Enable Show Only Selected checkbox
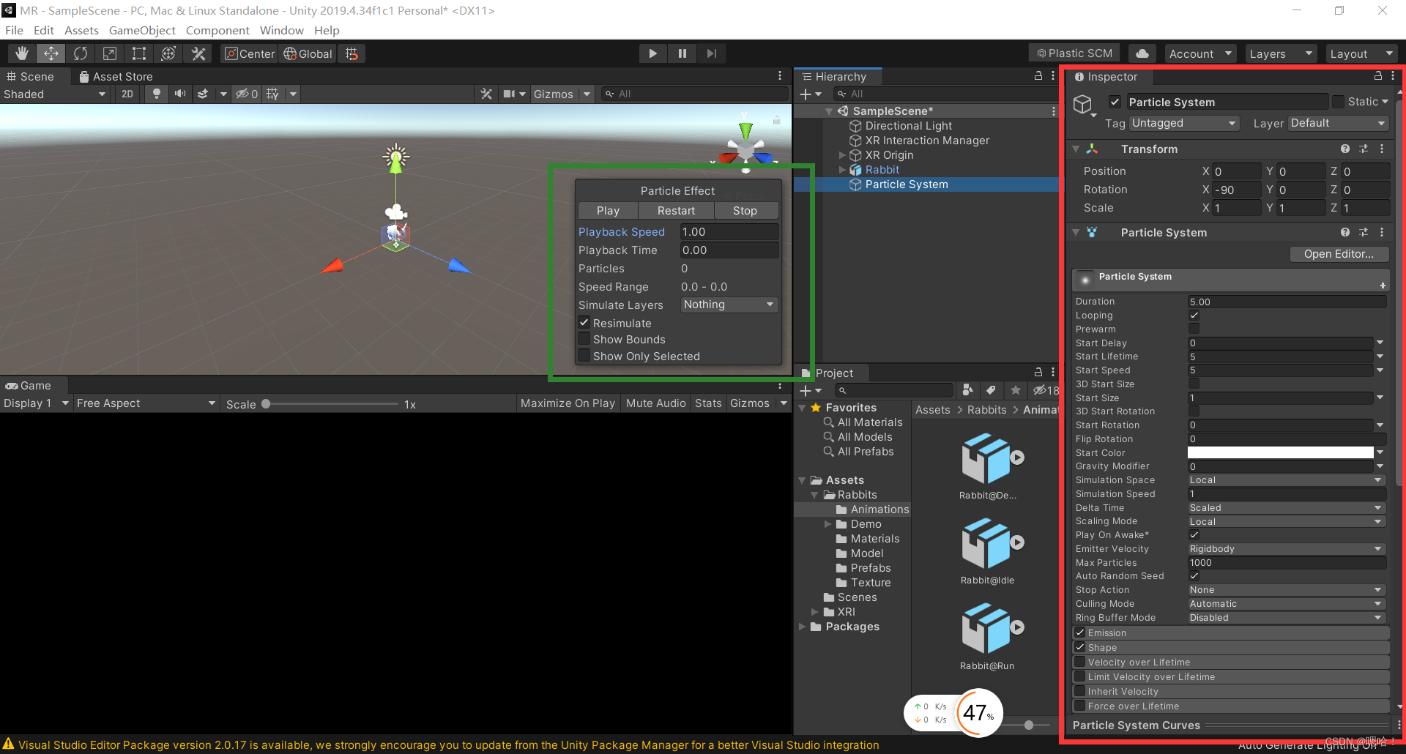Viewport: 1406px width, 754px height. (x=584, y=356)
